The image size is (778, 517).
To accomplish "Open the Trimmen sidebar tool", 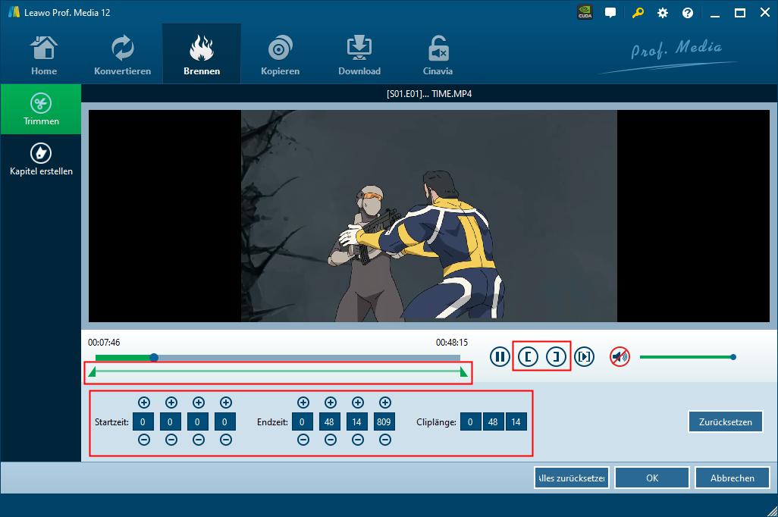I will point(41,110).
